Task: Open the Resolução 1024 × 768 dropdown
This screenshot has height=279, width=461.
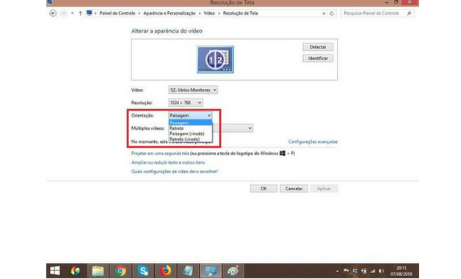Action: [186, 103]
